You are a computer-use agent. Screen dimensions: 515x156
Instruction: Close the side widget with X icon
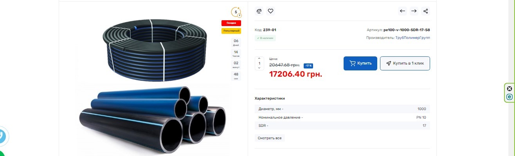[510, 89]
